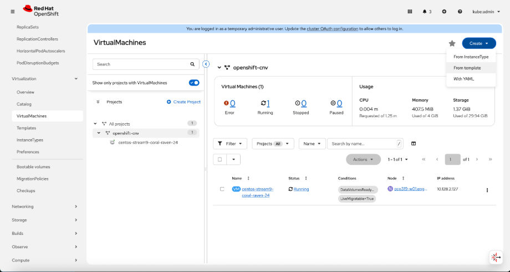The width and height of the screenshot is (510, 272).
Task: Sort by Name column sort icon
Action: pos(248,178)
